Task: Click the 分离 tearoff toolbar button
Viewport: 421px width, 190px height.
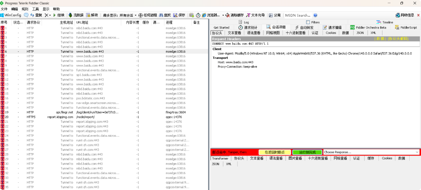Action: pos(275,15)
